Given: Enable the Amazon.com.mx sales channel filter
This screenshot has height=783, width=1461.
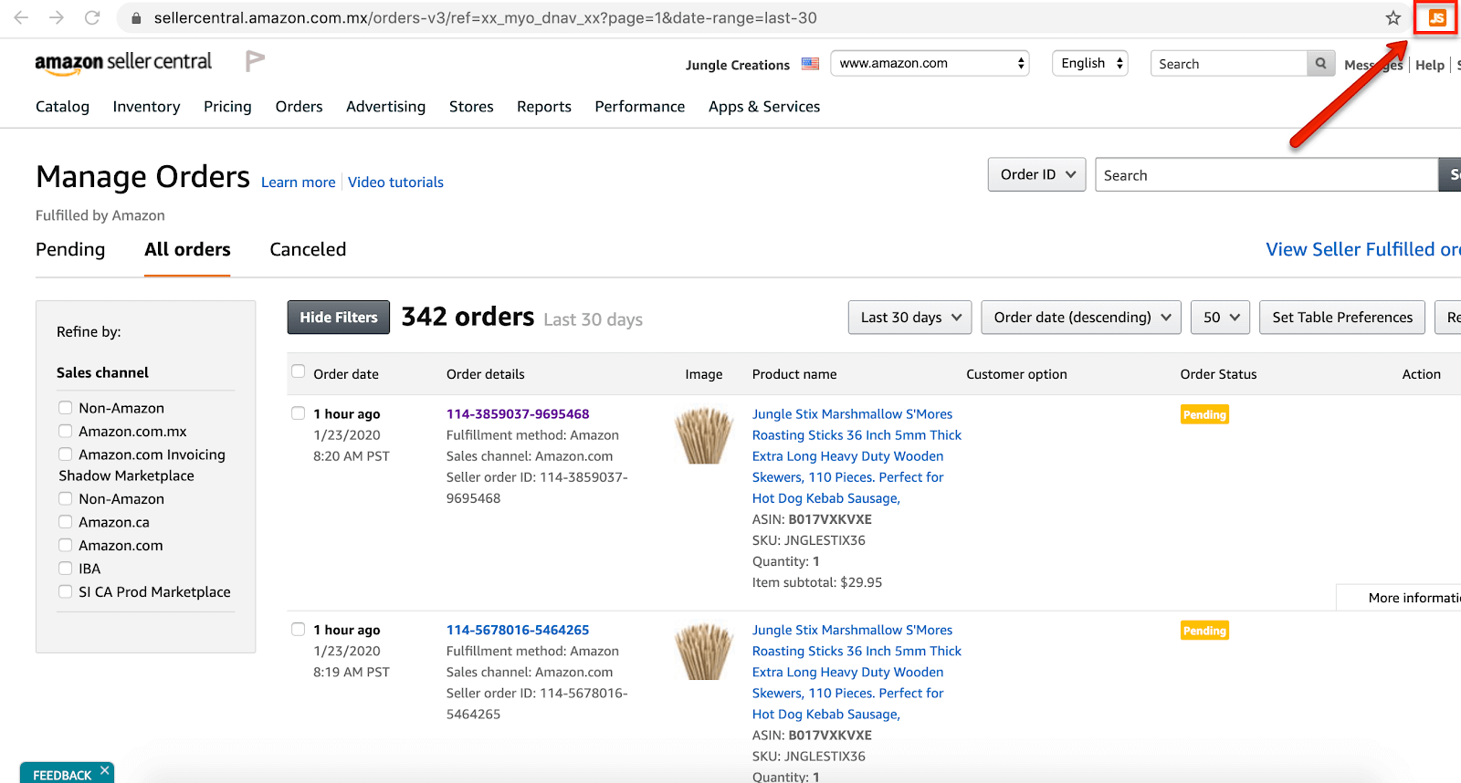Looking at the screenshot, I should coord(65,431).
